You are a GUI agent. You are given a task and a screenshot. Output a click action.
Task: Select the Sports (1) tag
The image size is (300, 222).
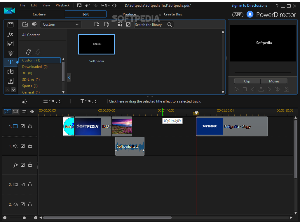tap(30, 86)
